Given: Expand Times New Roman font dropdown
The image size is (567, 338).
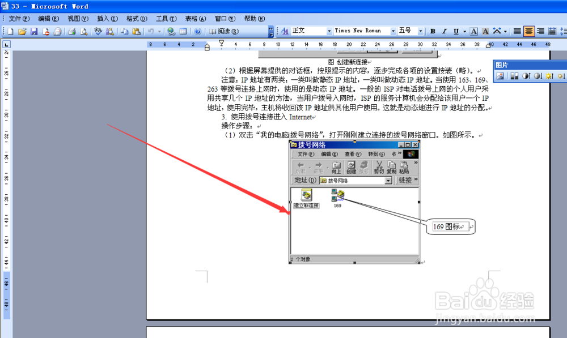Looking at the screenshot, I should click(x=393, y=31).
